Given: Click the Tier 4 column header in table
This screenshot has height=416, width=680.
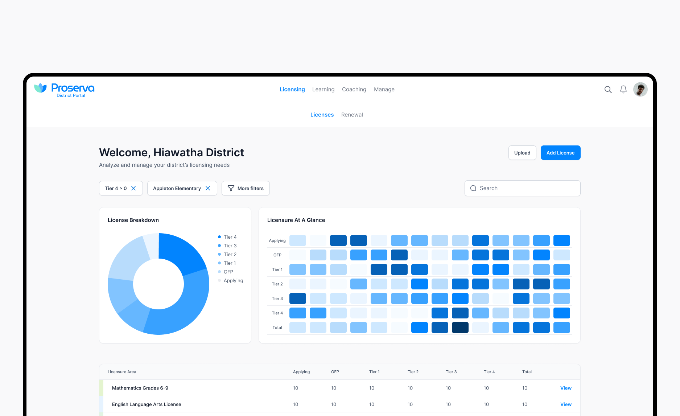Looking at the screenshot, I should tap(489, 372).
